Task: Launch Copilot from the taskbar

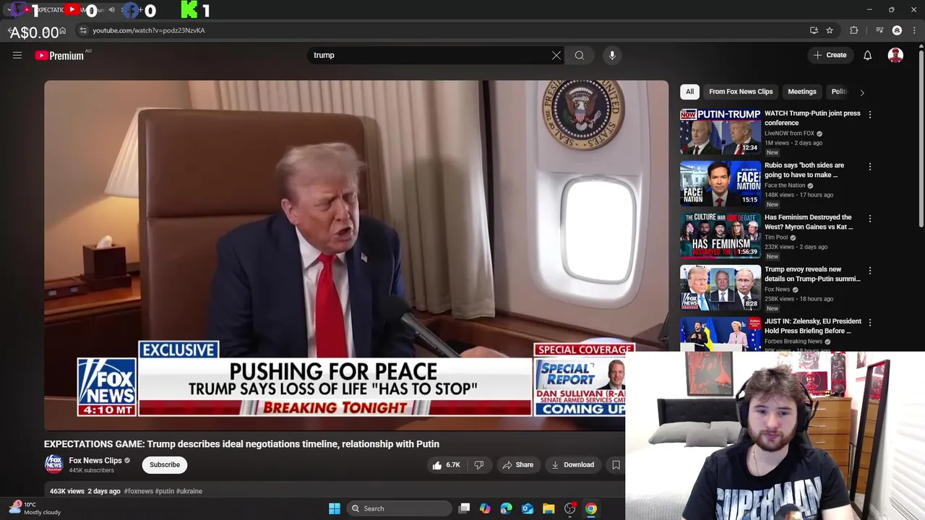Action: (485, 508)
